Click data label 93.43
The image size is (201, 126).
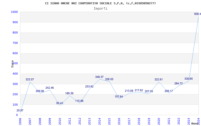pos(60,103)
